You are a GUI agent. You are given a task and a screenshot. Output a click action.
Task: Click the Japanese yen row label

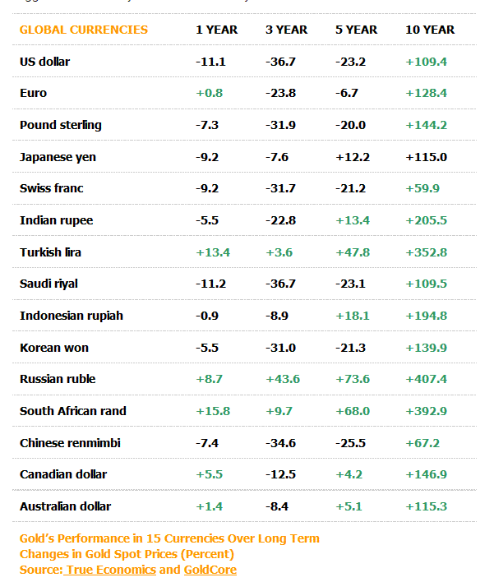(58, 157)
